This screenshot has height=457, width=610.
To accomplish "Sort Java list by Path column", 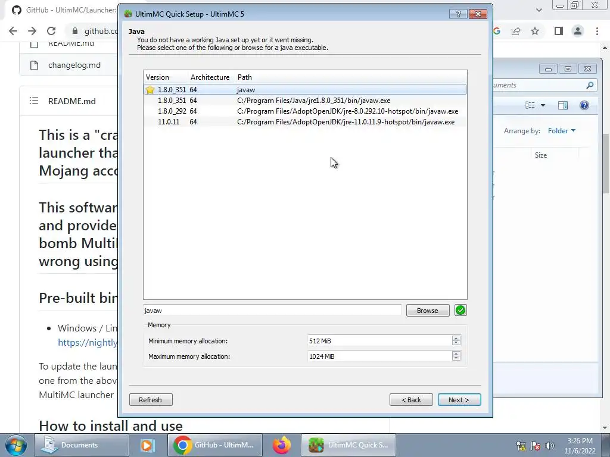I will (350, 77).
